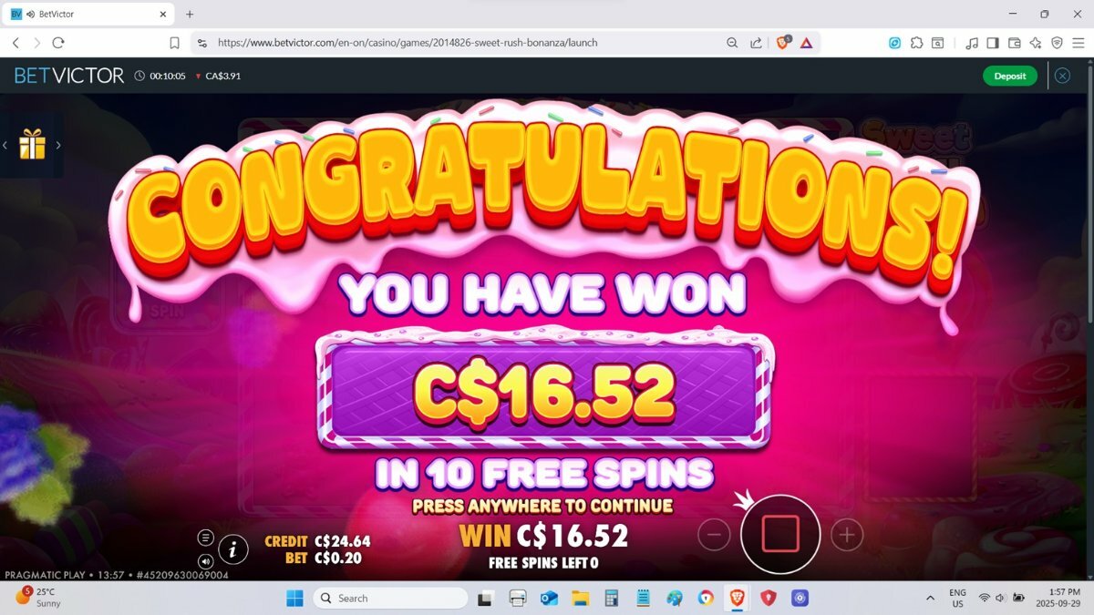This screenshot has height=615, width=1094.
Task: Open the Brave main menu
Action: [x=1079, y=43]
